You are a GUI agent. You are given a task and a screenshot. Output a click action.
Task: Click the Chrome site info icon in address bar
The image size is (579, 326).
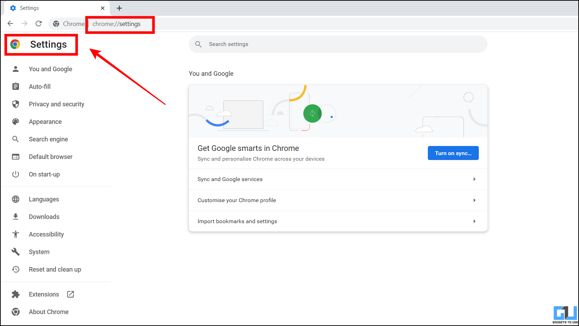56,24
